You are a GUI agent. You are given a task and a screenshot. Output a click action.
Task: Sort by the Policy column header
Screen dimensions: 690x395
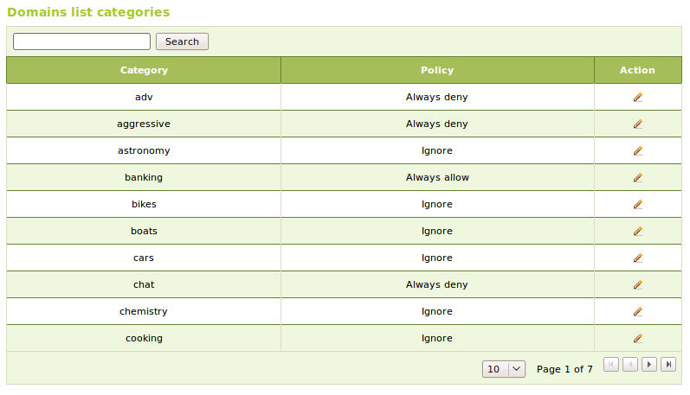point(437,70)
